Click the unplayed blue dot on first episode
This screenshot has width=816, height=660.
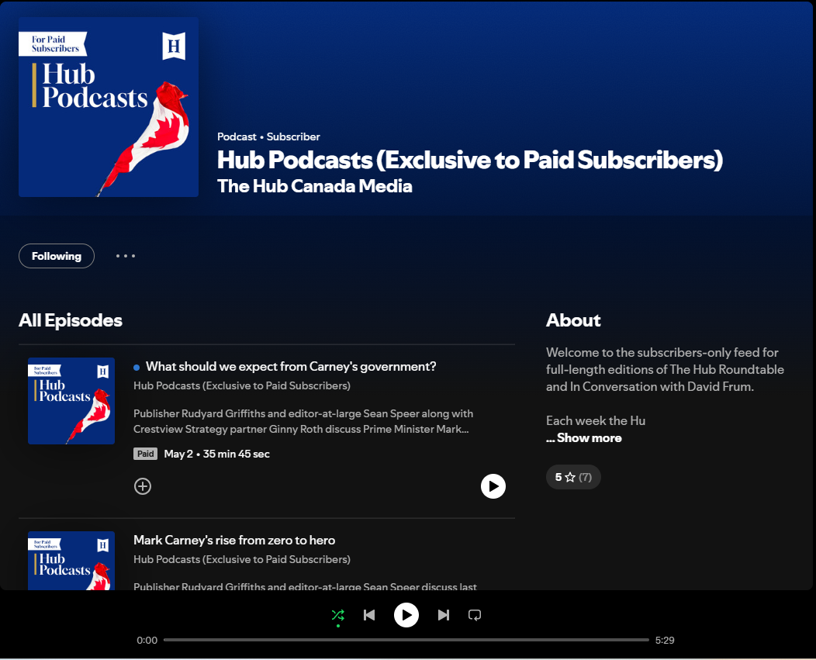click(x=137, y=368)
